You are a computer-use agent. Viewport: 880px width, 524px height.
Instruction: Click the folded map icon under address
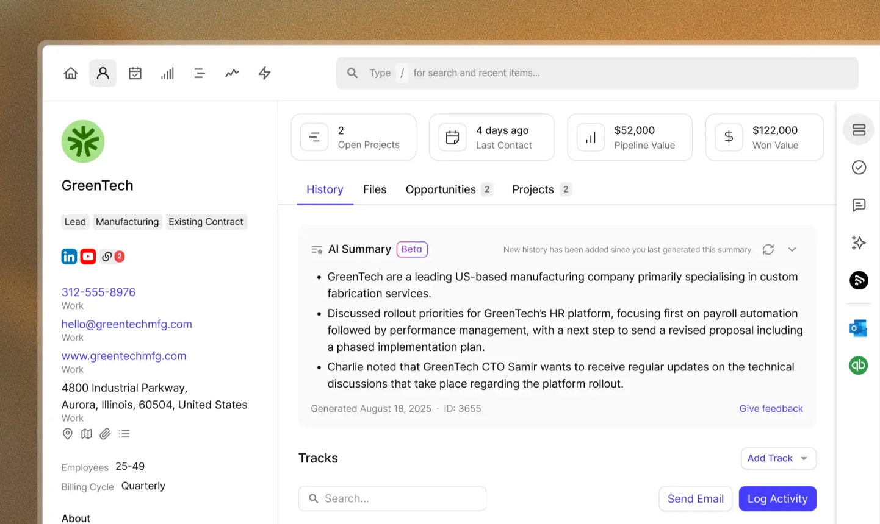click(x=87, y=434)
